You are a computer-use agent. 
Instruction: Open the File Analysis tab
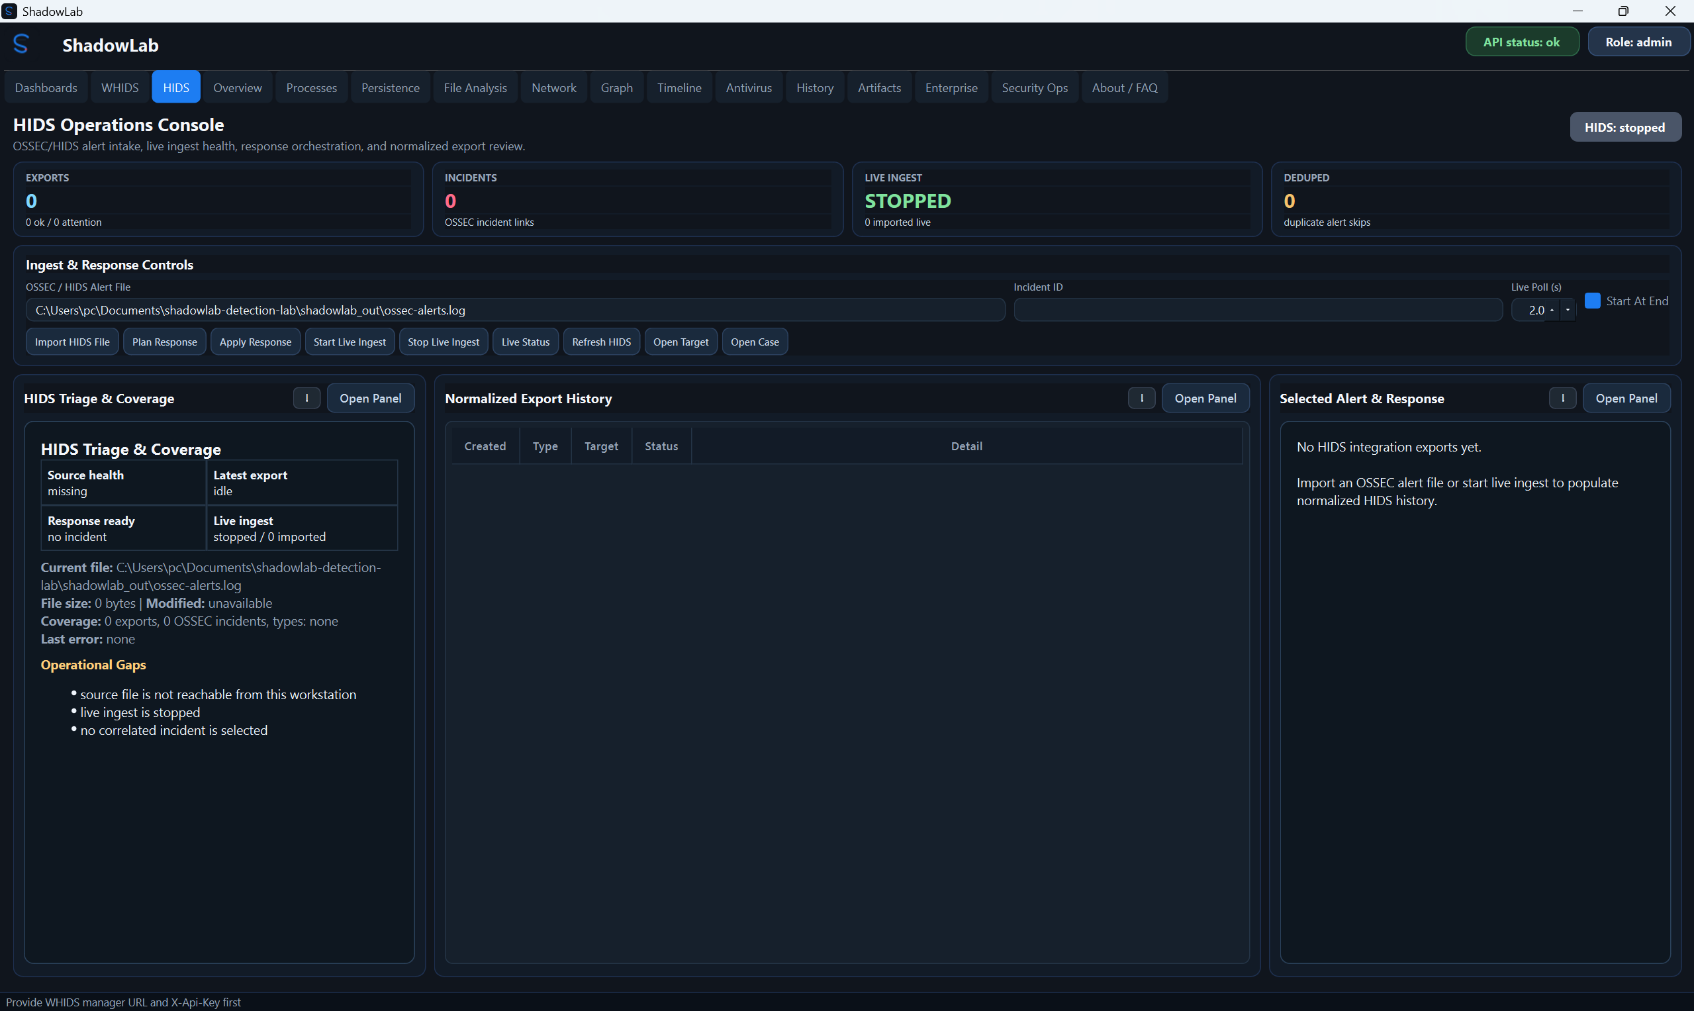coord(475,87)
